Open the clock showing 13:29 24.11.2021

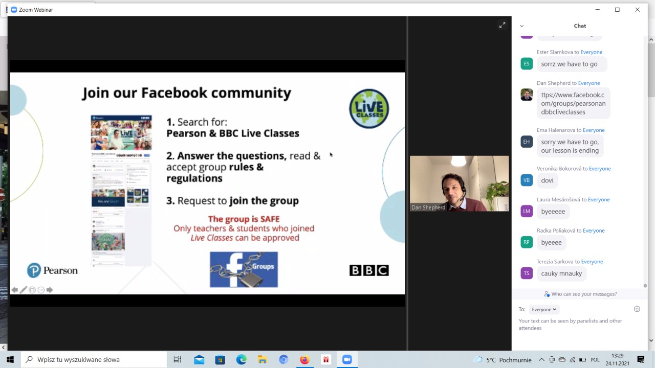(x=618, y=360)
